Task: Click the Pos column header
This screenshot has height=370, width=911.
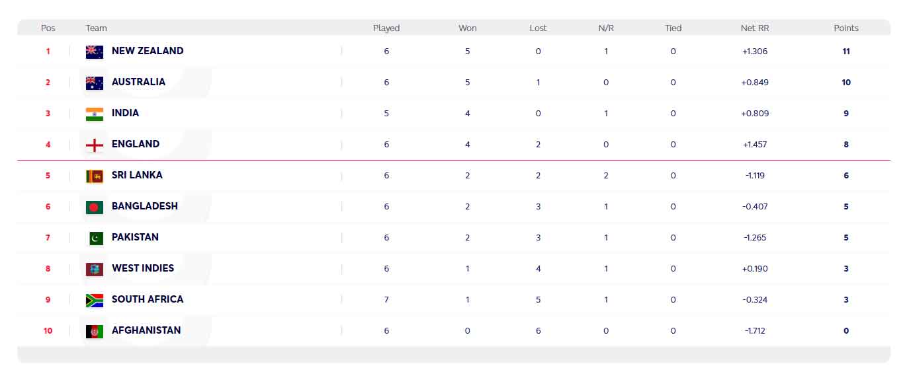Action: (x=48, y=28)
